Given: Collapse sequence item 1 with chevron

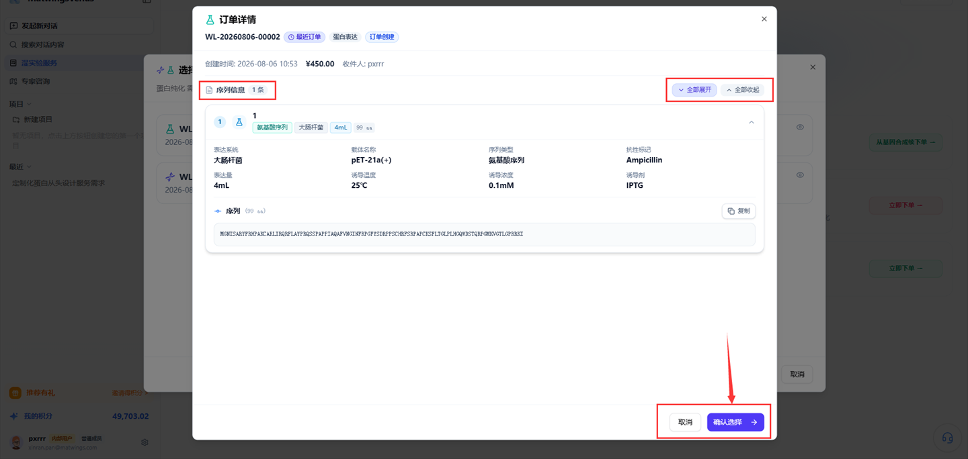Looking at the screenshot, I should (752, 122).
